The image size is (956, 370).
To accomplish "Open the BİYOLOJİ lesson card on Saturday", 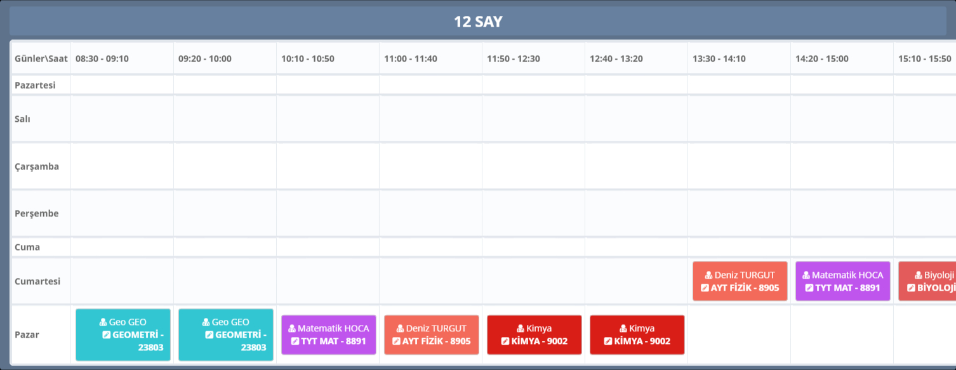I will 927,281.
